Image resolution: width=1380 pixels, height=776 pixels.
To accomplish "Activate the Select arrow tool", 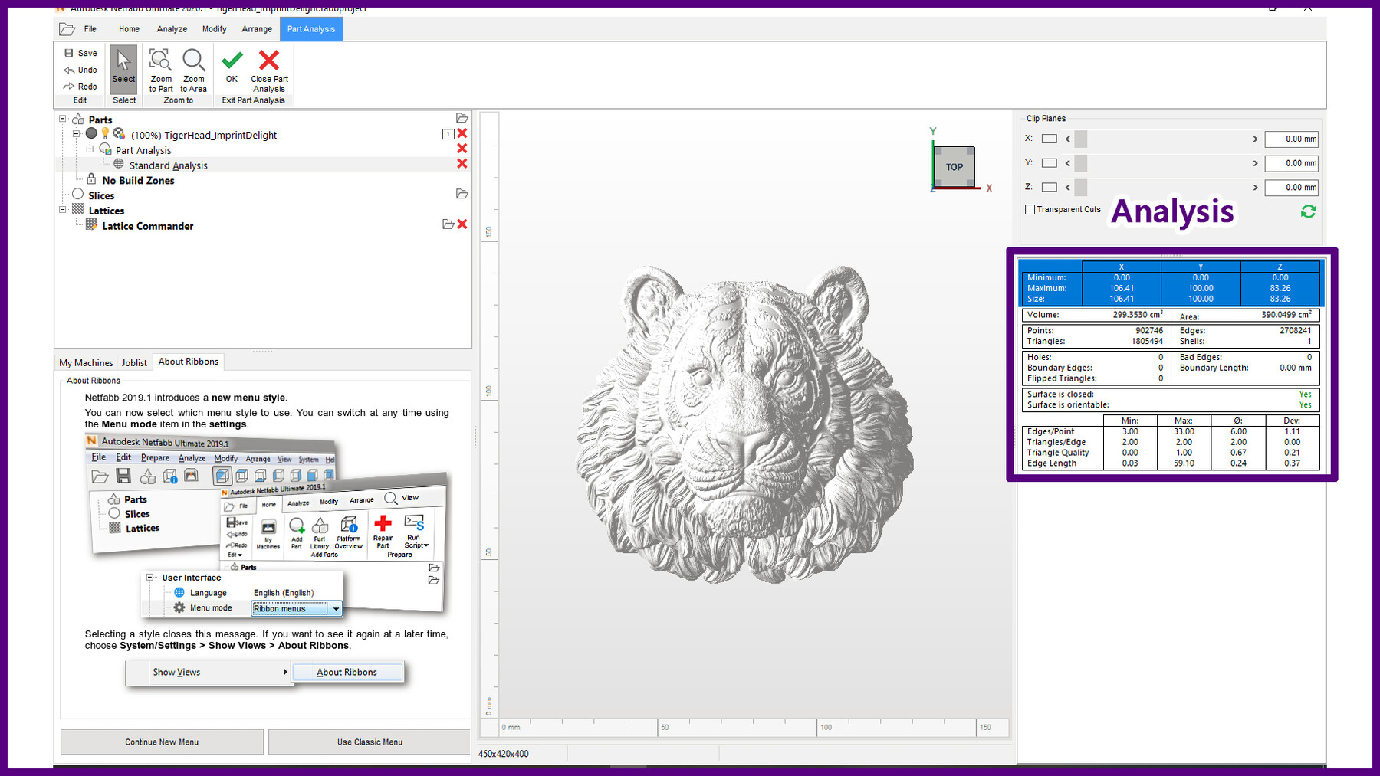I will click(x=123, y=69).
